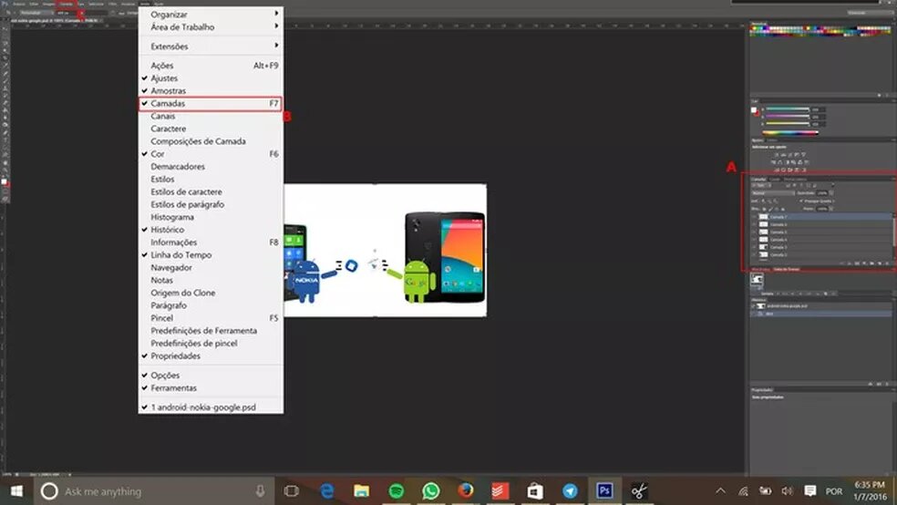Viewport: 897px width, 505px height.
Task: Open WhatsApp from the taskbar
Action: [431, 490]
